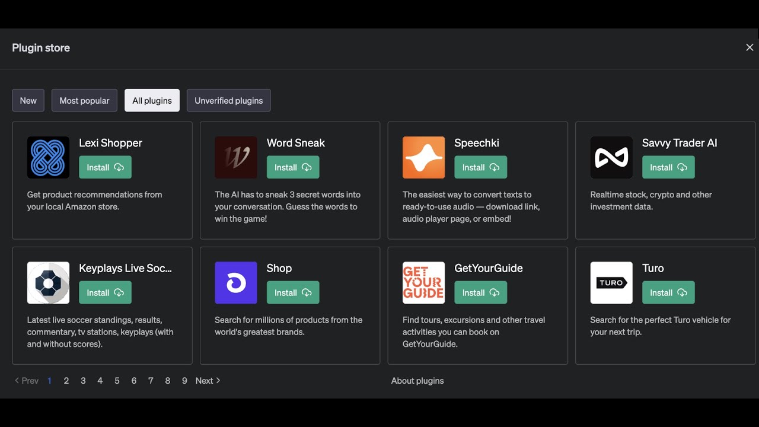
Task: Go to the Next page of plugins
Action: point(208,381)
